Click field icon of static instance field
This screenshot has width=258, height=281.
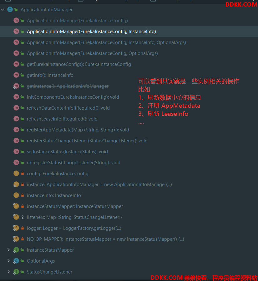16,185
